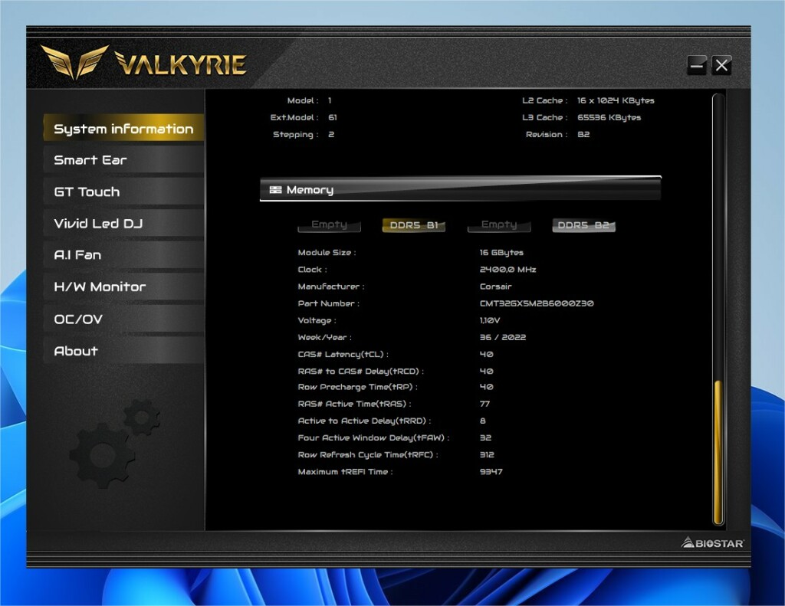Click the tRFC value 312
Image resolution: width=785 pixels, height=606 pixels.
tap(487, 455)
